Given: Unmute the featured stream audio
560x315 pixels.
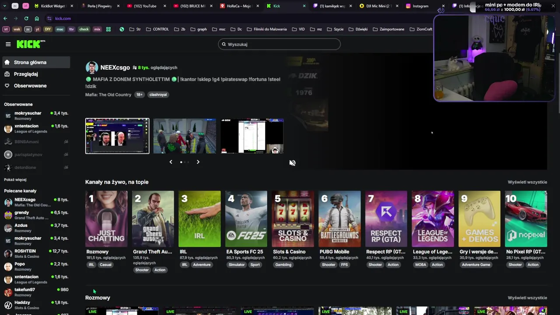Looking at the screenshot, I should coord(292,163).
